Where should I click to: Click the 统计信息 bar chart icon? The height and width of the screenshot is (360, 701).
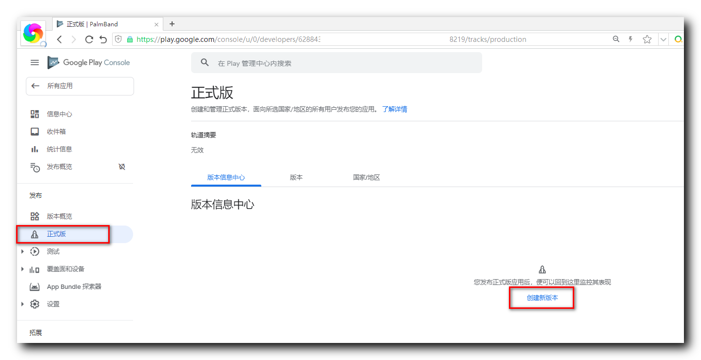click(x=35, y=149)
